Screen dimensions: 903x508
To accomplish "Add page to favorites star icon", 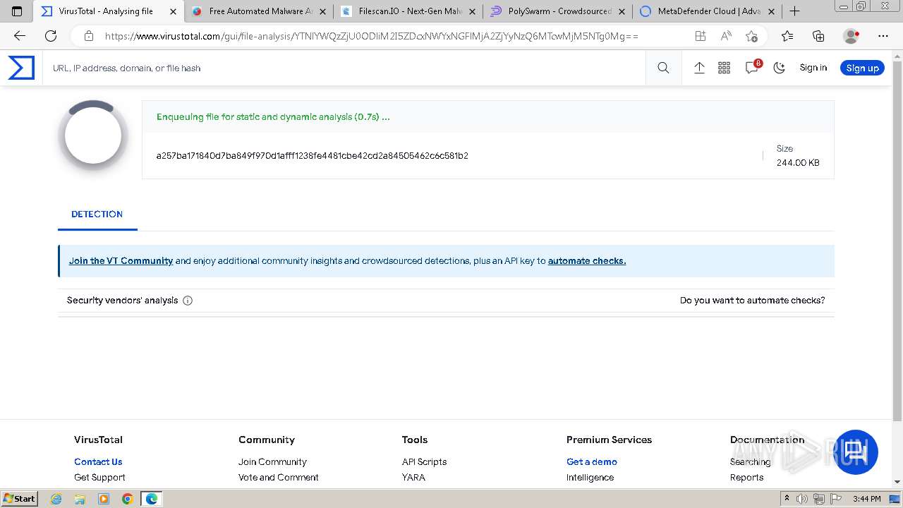I will pyautogui.click(x=752, y=36).
